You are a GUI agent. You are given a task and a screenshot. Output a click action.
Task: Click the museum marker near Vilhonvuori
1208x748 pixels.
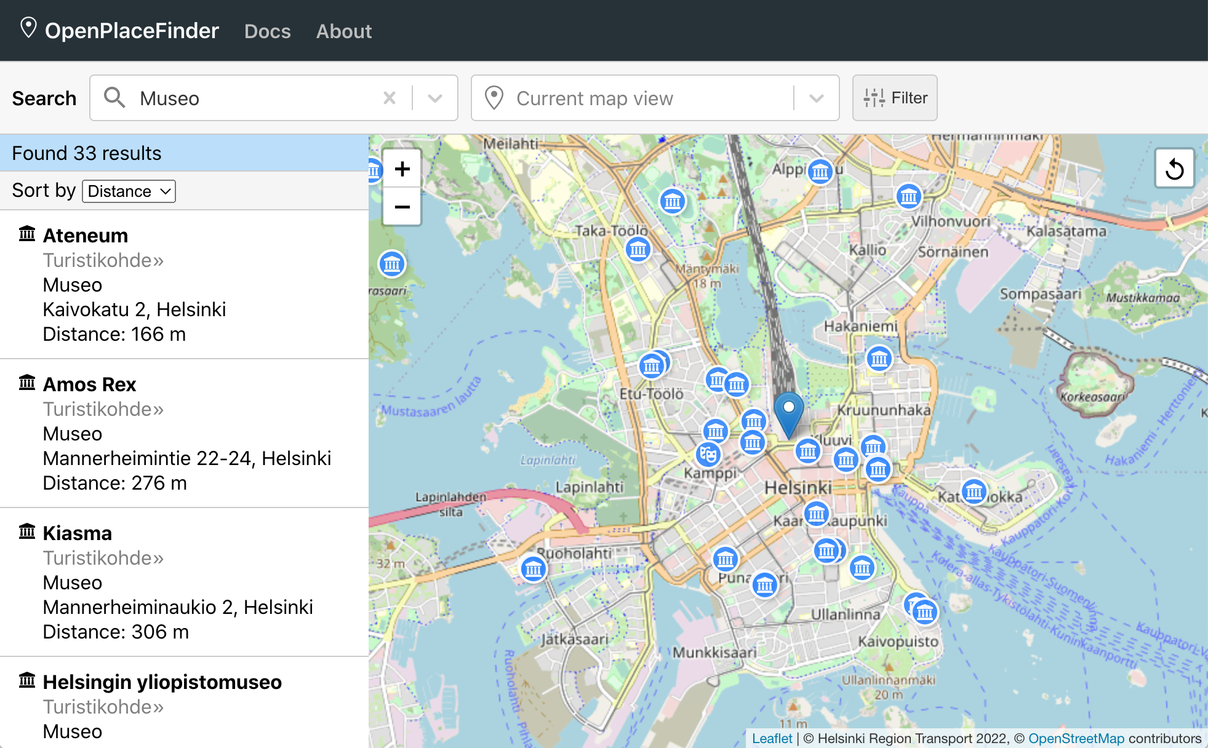click(909, 197)
